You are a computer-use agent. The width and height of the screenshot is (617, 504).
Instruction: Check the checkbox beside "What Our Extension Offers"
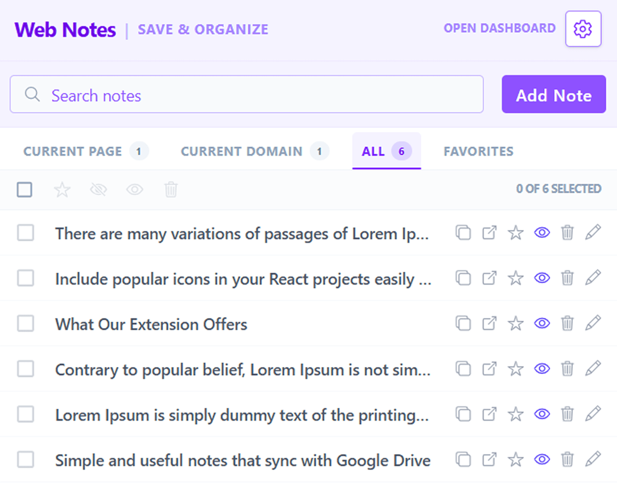26,324
